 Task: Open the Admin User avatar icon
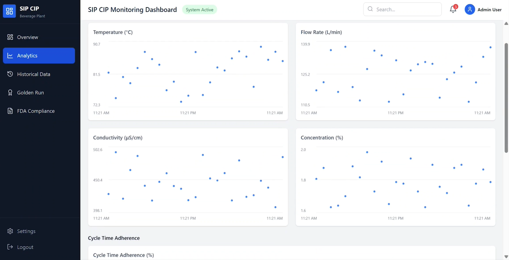pyautogui.click(x=469, y=9)
